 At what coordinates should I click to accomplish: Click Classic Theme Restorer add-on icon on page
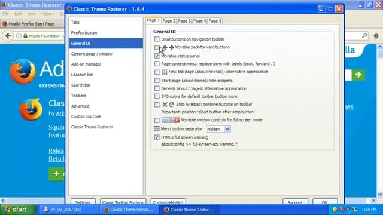pyautogui.click(x=31, y=109)
